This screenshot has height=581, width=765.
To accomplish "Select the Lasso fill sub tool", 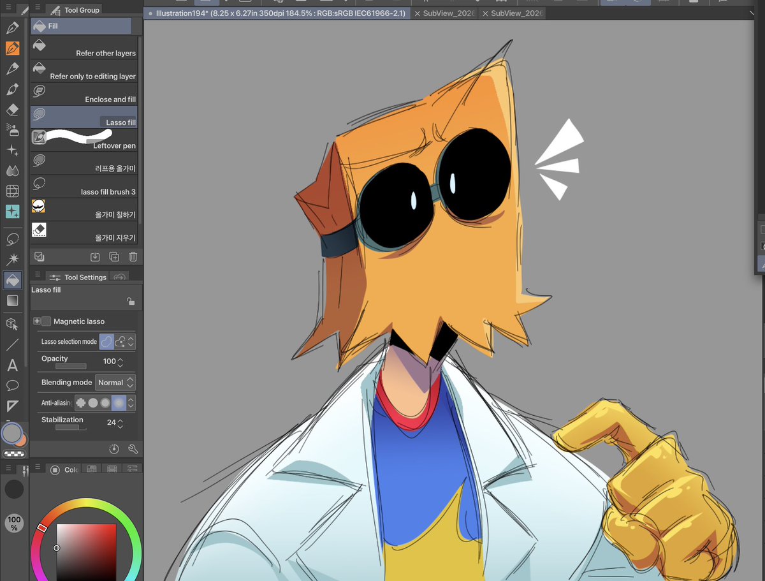I will click(x=84, y=117).
